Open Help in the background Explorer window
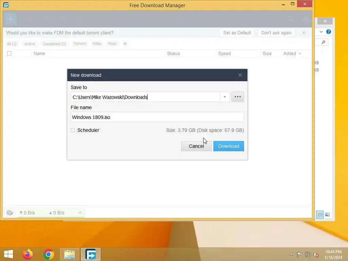The height and width of the screenshot is (261, 348). [x=329, y=32]
